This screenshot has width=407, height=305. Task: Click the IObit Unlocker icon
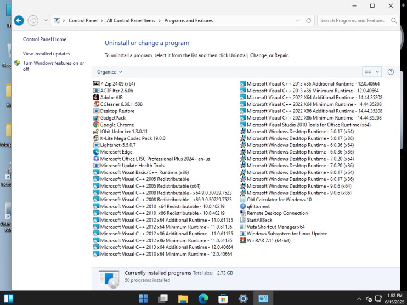[x=96, y=131]
